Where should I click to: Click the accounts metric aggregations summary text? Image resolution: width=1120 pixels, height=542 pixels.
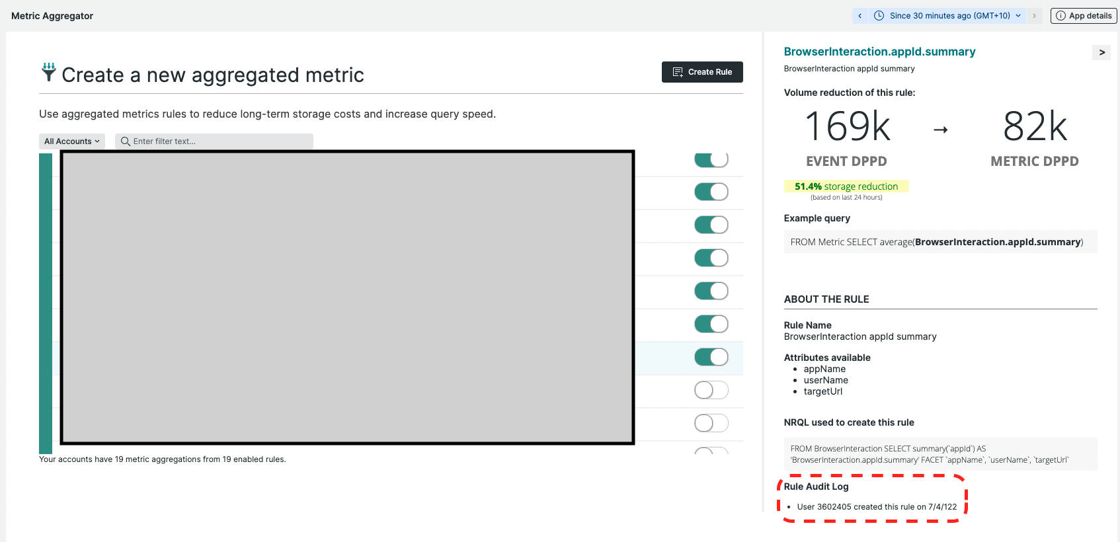pos(163,459)
